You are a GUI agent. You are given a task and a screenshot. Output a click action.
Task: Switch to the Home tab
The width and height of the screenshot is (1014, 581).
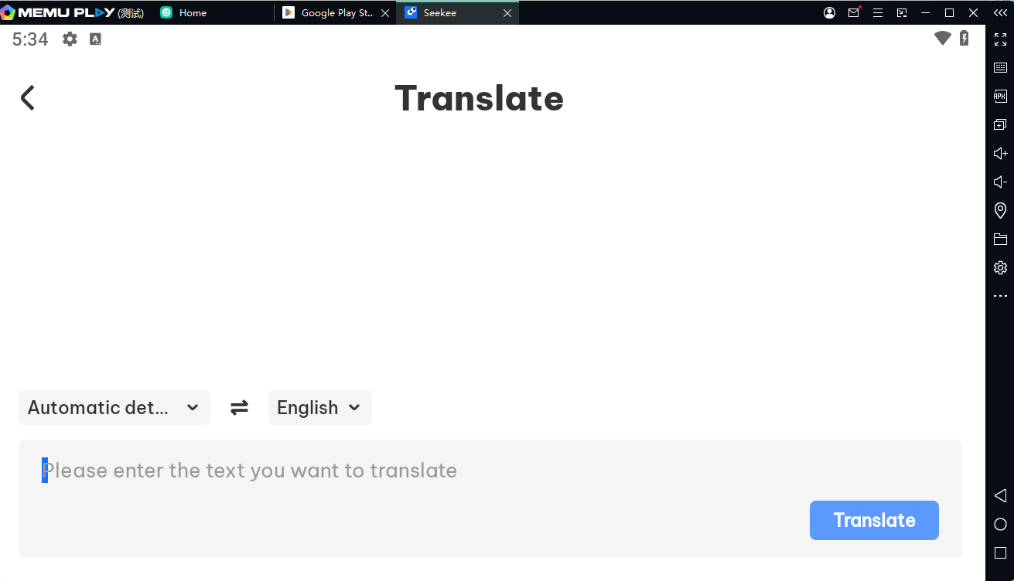click(x=193, y=12)
